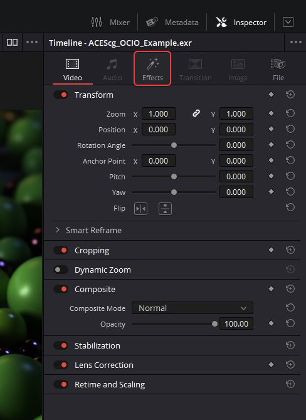Toggle the dual-viewer layout icon
Screen dimensions: 306x420
tap(12, 43)
